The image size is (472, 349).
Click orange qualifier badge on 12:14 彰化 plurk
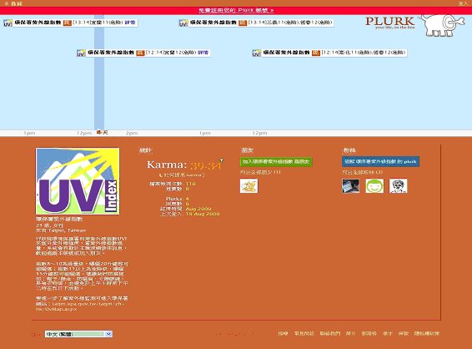pos(316,53)
